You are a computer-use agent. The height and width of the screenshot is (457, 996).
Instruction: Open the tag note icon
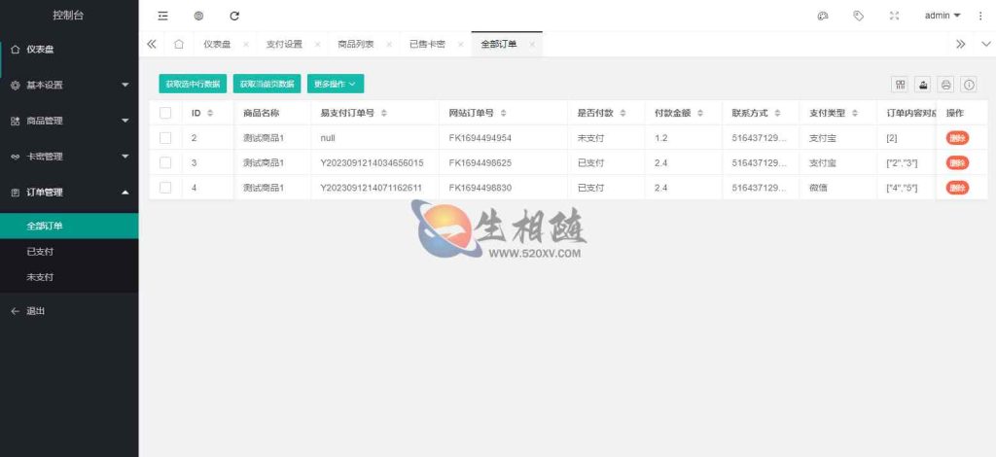point(858,16)
